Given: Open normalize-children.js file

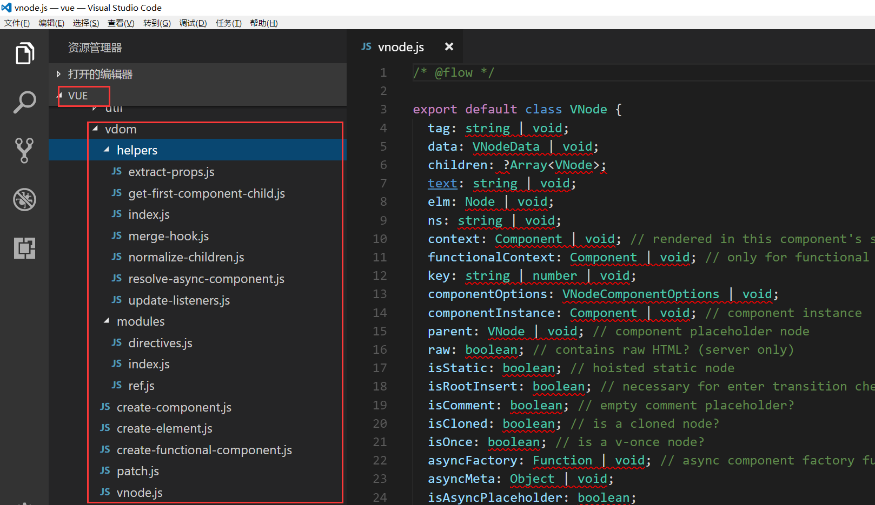Looking at the screenshot, I should 186,257.
